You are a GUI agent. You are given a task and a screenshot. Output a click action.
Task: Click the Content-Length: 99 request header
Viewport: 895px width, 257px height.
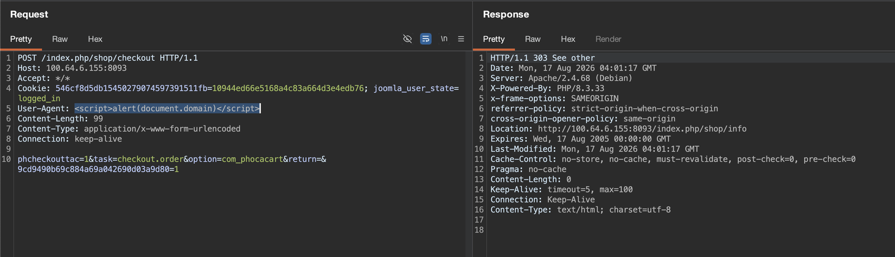60,118
